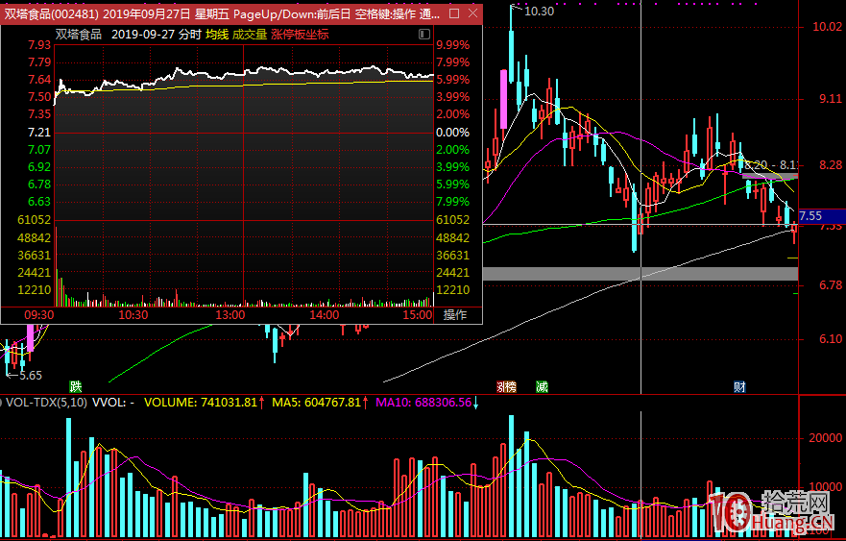The height and width of the screenshot is (541, 846).
Task: Click the red 涨榜 marker below the candles
Action: [x=506, y=386]
